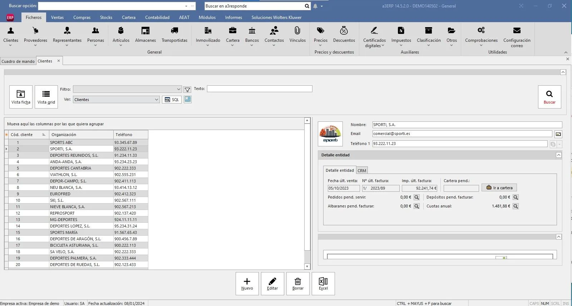Open the Contabilidad ribbon tab
Image resolution: width=572 pixels, height=306 pixels.
(157, 17)
